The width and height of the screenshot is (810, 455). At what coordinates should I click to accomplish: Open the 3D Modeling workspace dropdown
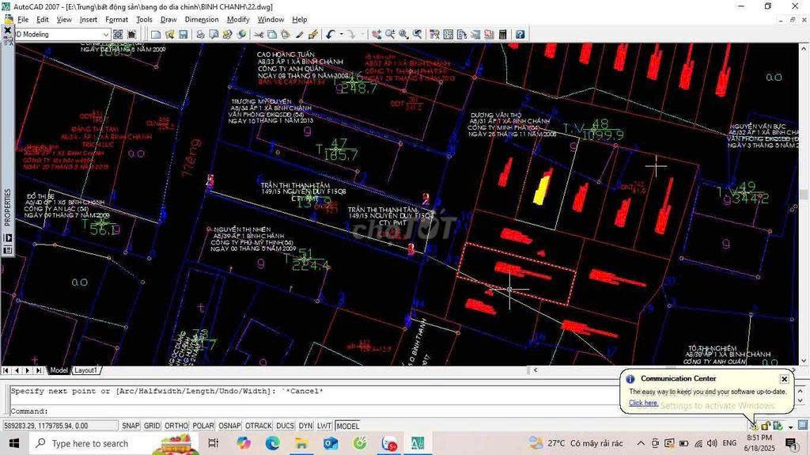106,34
